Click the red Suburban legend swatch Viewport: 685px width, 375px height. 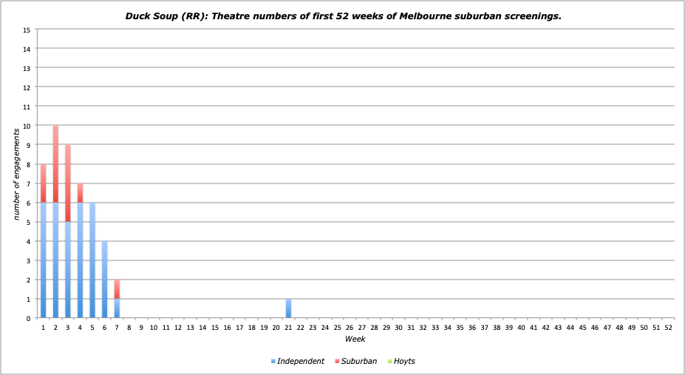click(x=337, y=362)
